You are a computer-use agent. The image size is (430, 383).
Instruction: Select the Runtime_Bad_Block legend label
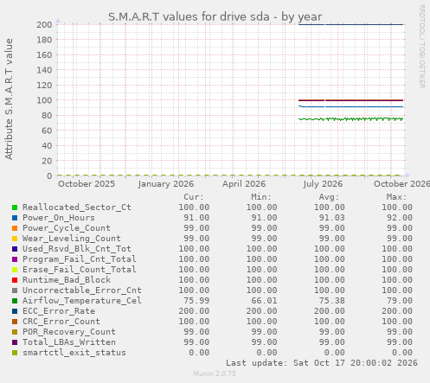tap(67, 280)
